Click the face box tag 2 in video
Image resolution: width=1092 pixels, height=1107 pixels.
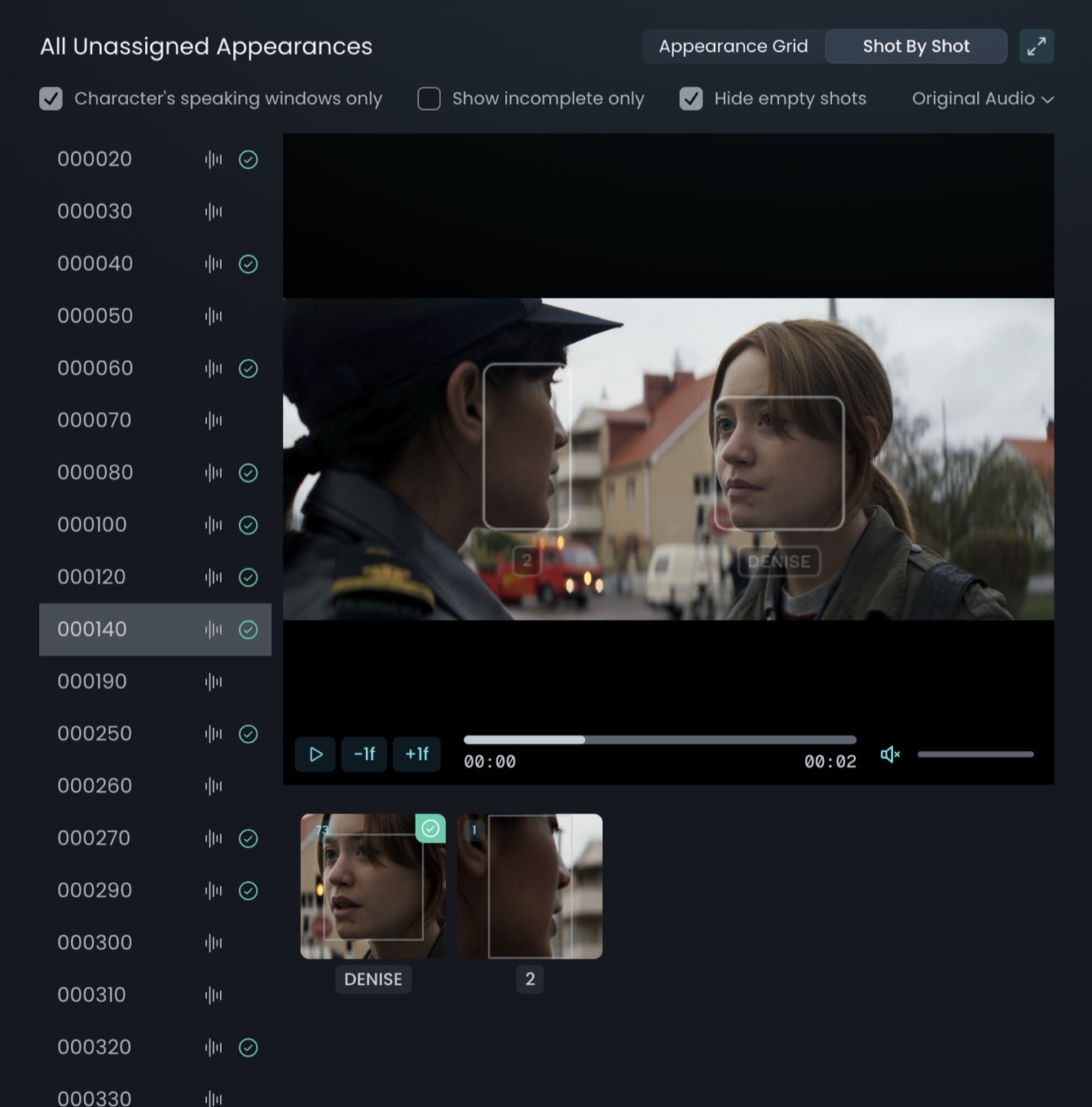[526, 560]
